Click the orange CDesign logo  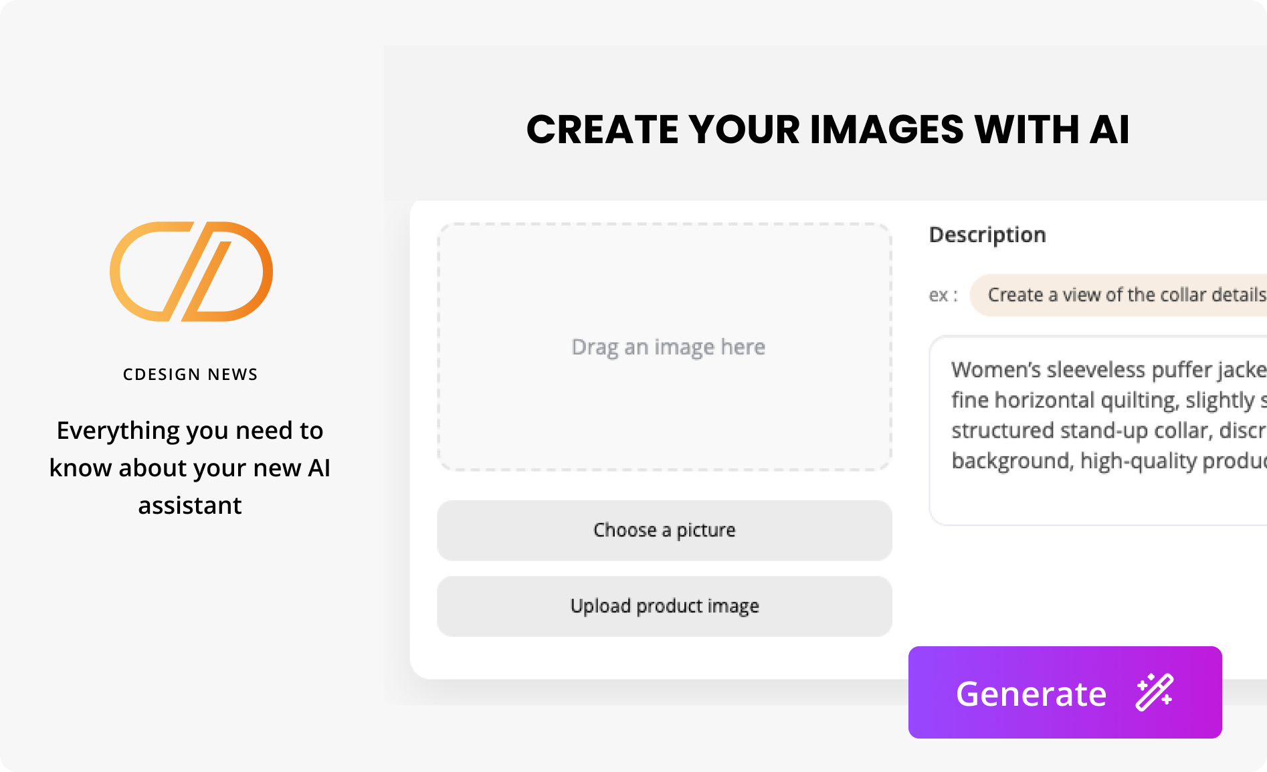click(191, 272)
